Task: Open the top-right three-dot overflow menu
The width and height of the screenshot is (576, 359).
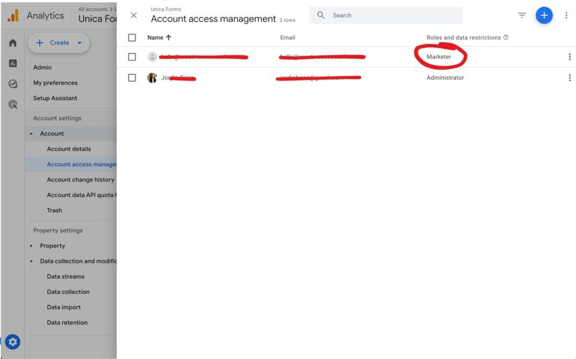Action: point(566,15)
